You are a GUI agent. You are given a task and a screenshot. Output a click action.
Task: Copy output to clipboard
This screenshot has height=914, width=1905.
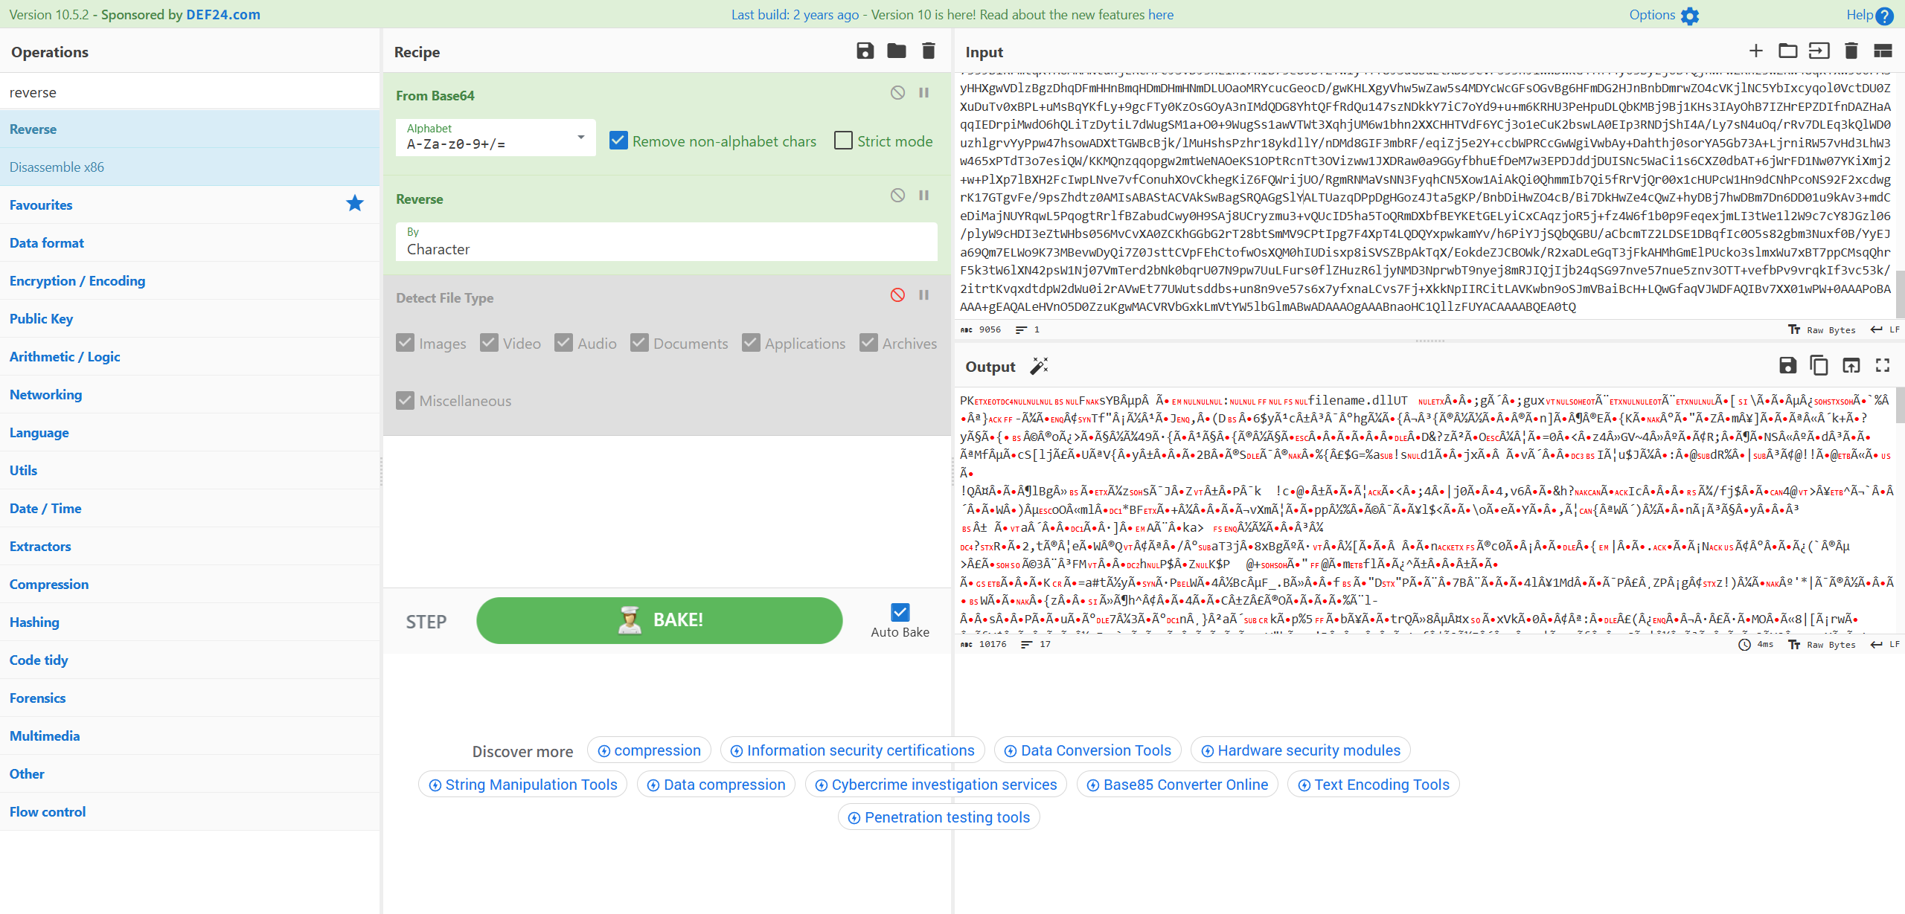1819,365
